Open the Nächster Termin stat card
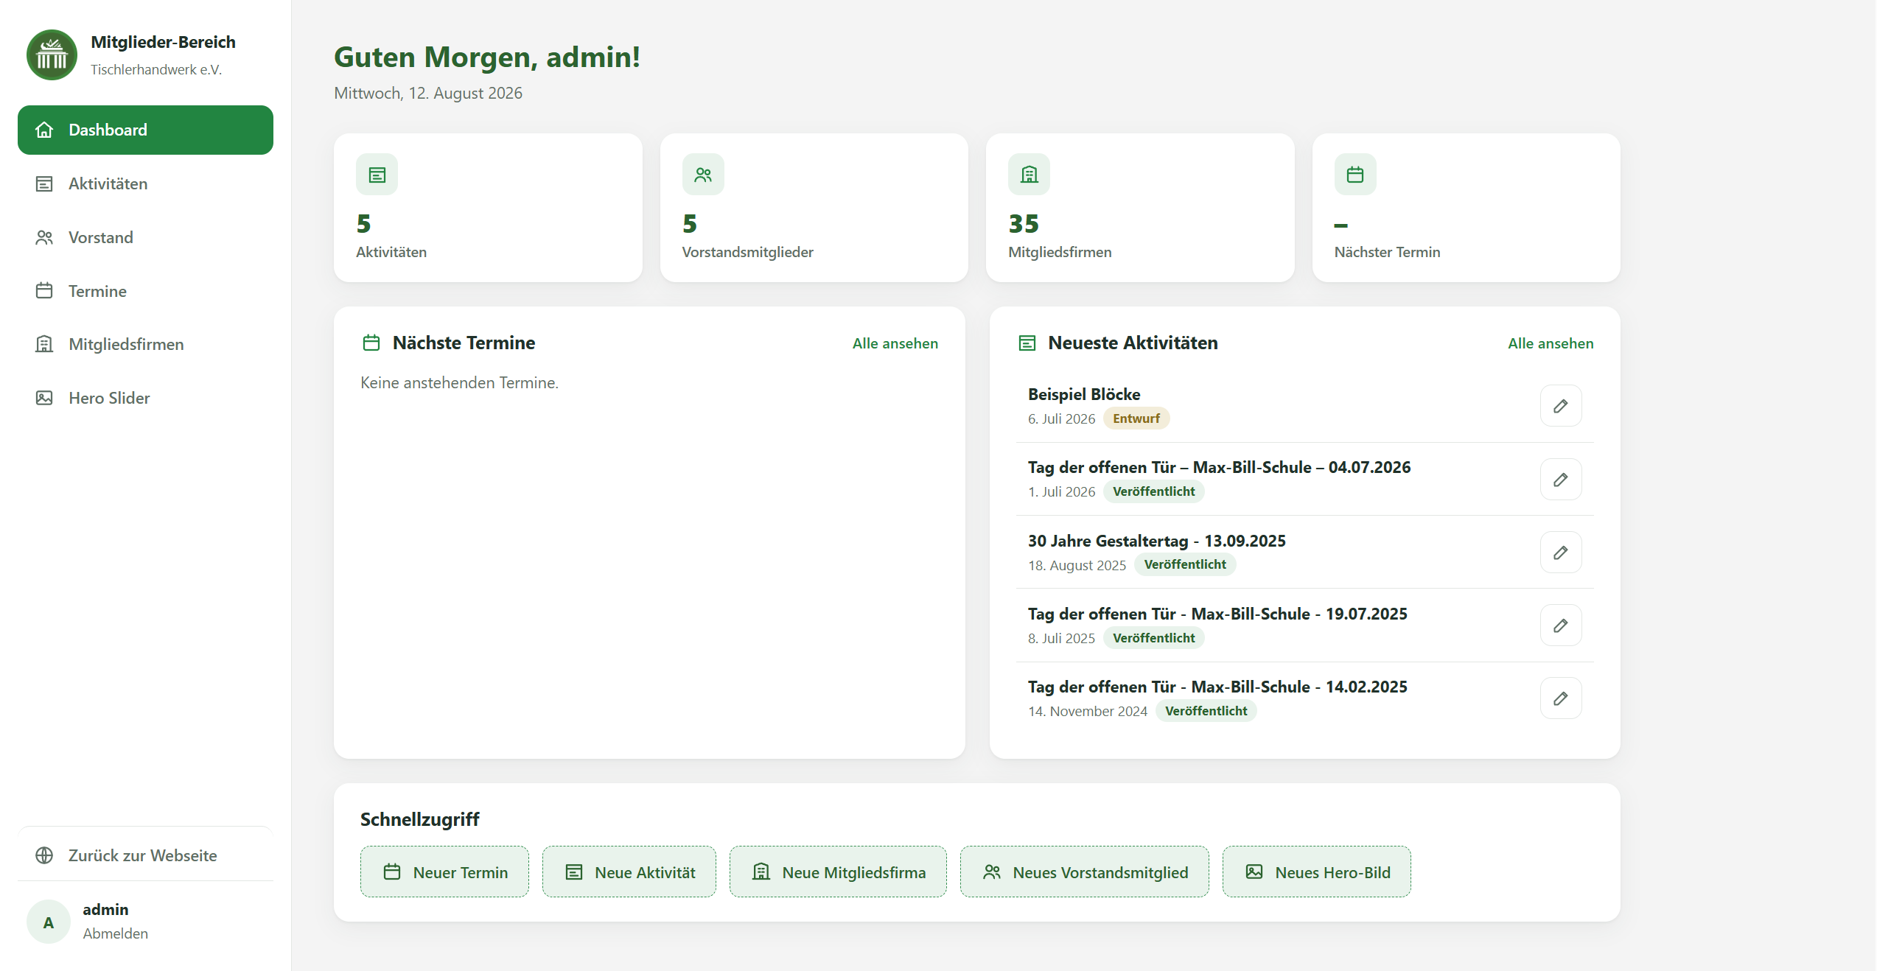The width and height of the screenshot is (1877, 971). [1467, 208]
